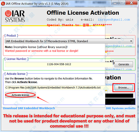Open Download IAR Embedded Workbench link
Screen dimensions: 139x132
29,108
